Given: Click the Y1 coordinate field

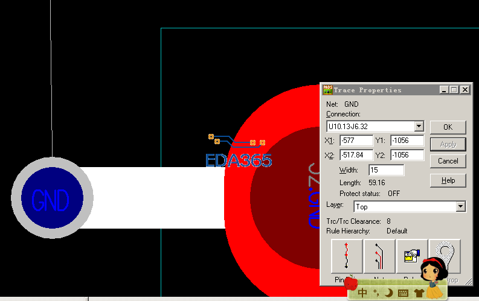Looking at the screenshot, I should [x=407, y=141].
